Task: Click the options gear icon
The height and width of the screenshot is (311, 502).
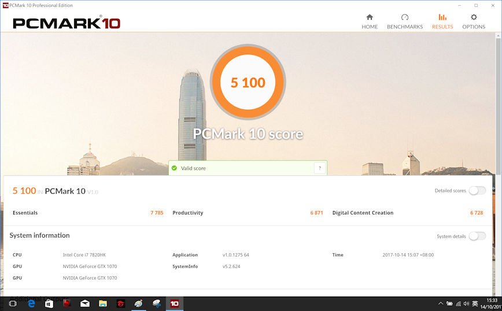Action: coord(474,17)
